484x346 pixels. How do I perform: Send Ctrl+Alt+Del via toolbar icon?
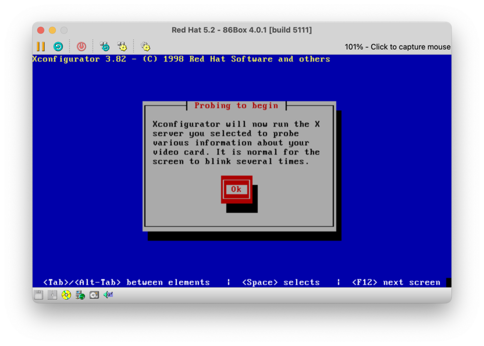pyautogui.click(x=105, y=47)
